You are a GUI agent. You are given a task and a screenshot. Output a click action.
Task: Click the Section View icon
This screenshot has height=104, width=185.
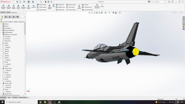(97, 13)
